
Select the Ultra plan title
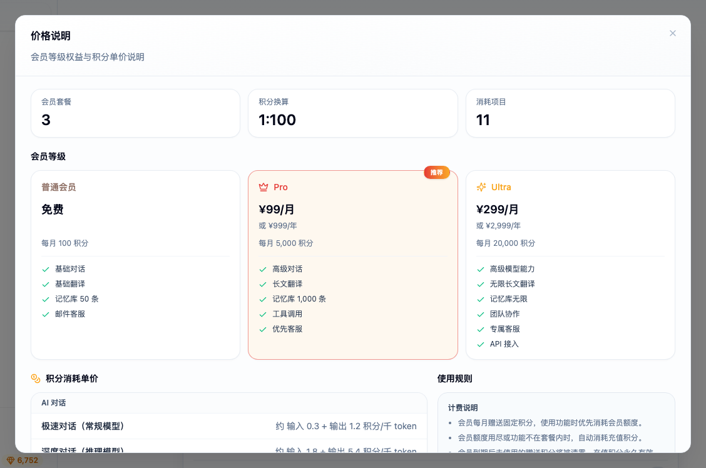pos(501,187)
